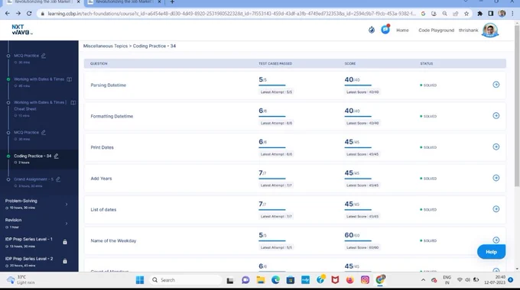Click the Parsing Datetime question title

(x=108, y=85)
